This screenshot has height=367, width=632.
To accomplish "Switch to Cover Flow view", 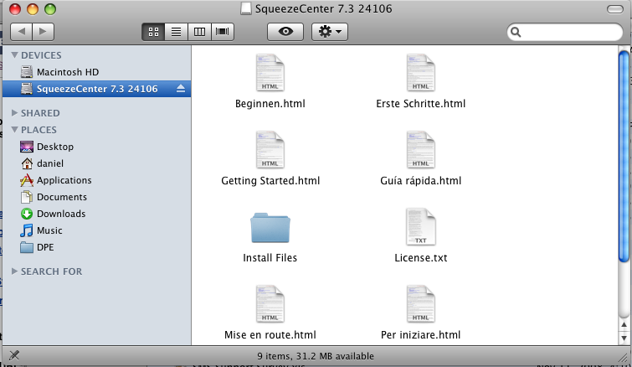I will pyautogui.click(x=222, y=32).
